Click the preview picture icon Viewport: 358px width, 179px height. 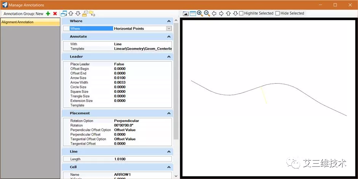pos(185,14)
